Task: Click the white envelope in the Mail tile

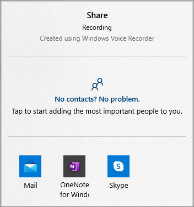Action: pos(30,168)
